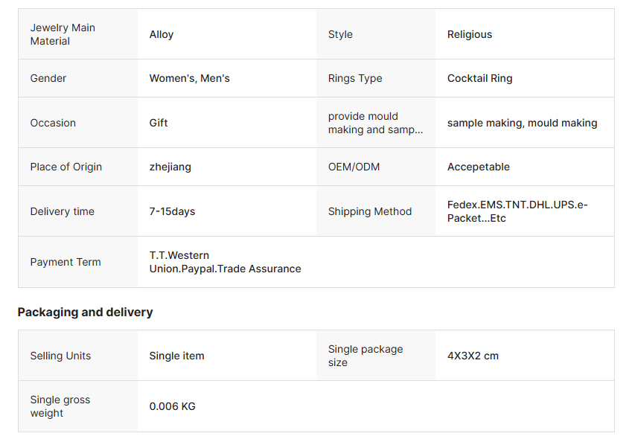The width and height of the screenshot is (629, 439).
Task: Select the 4X3X2 cm package size
Action: click(x=473, y=356)
